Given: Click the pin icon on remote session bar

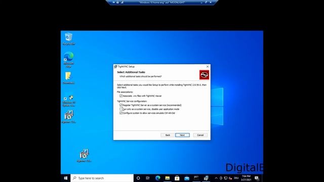Looking at the screenshot, I should pos(113,2).
